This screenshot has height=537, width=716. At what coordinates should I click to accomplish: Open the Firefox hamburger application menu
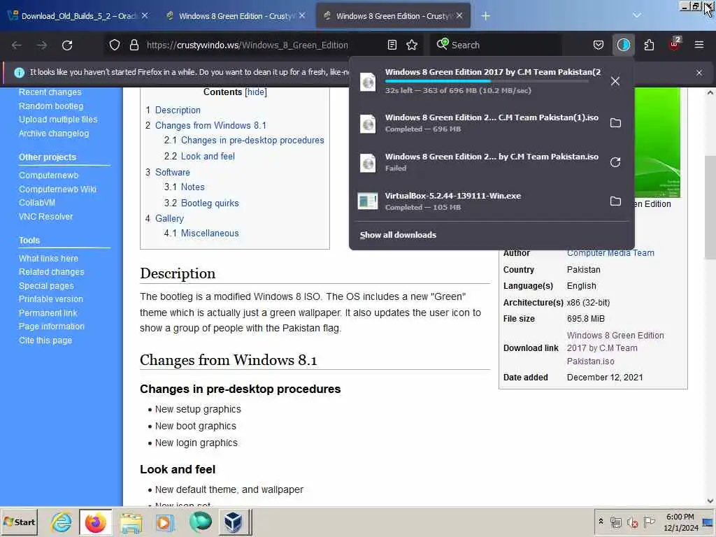pyautogui.click(x=699, y=45)
